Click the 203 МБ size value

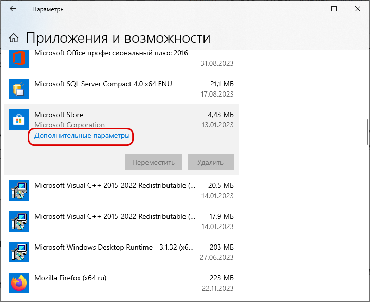(x=221, y=248)
